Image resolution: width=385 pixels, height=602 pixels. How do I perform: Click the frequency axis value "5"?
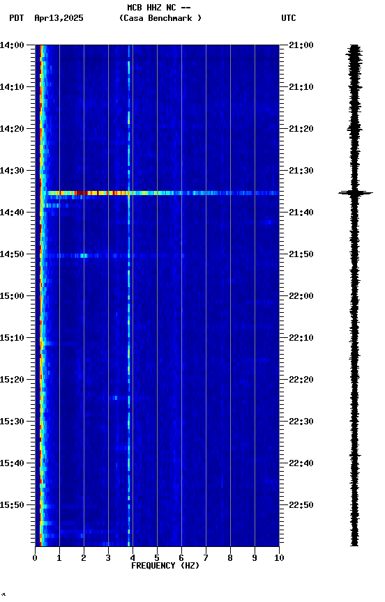click(157, 558)
